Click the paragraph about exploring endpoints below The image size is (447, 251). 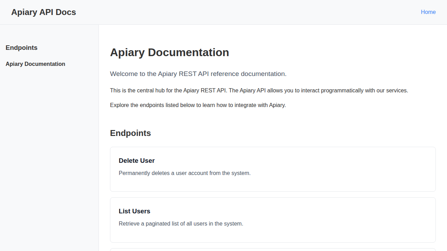tap(198, 105)
